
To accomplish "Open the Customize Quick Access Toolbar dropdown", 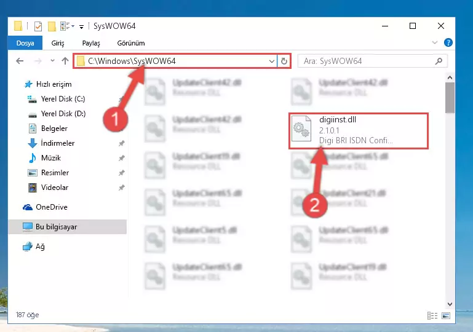I will click(81, 27).
